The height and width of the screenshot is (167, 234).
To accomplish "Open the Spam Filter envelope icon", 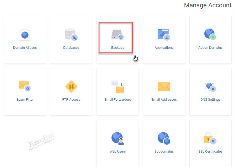I will coord(25,86).
